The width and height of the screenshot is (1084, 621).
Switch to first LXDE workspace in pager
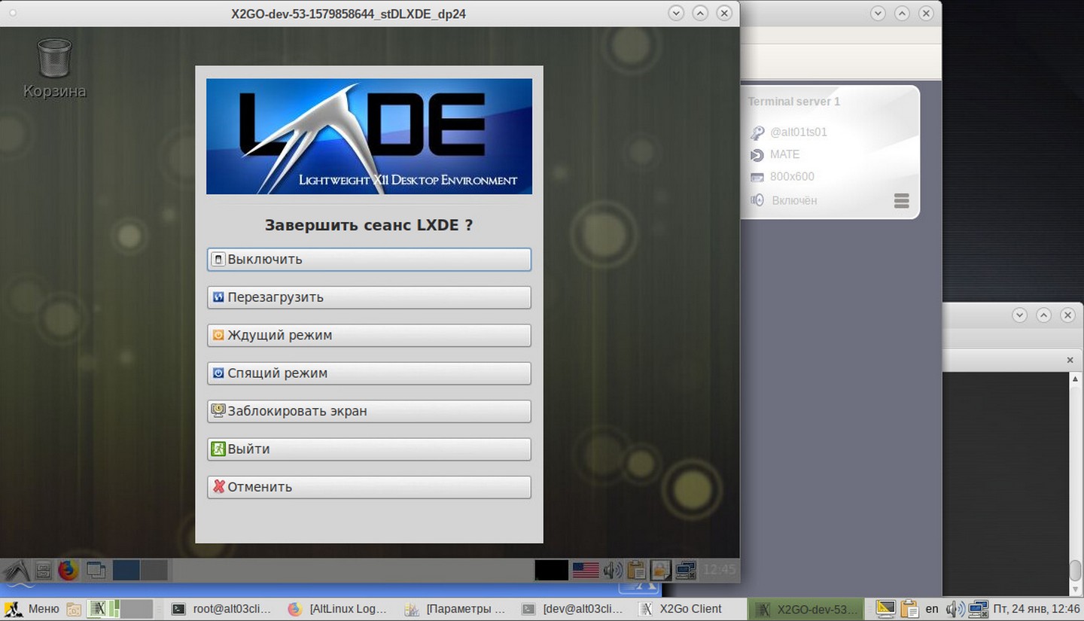point(126,570)
